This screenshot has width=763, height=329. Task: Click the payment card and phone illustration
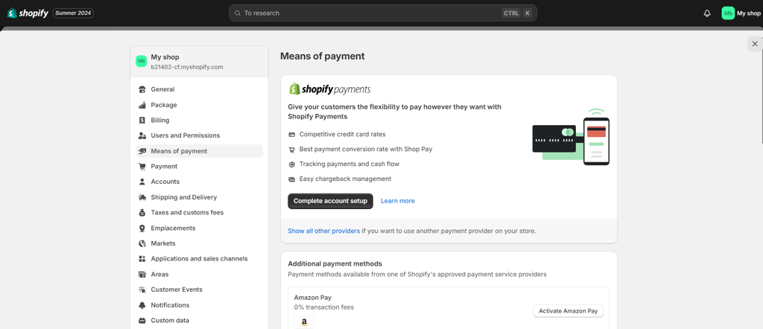coord(571,137)
